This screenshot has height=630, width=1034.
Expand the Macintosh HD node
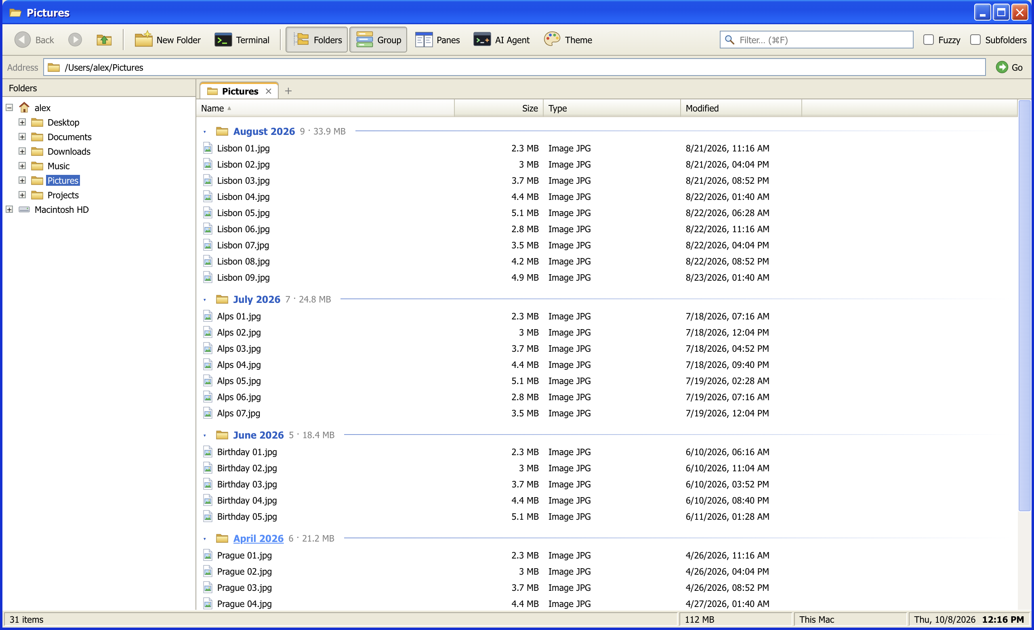coord(9,209)
